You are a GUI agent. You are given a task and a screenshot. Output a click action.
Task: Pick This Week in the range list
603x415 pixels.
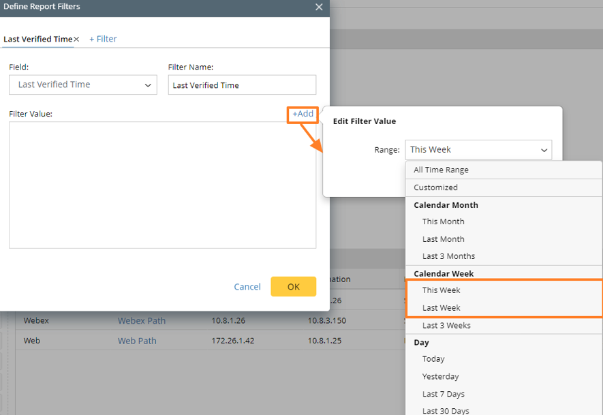[x=504, y=290]
